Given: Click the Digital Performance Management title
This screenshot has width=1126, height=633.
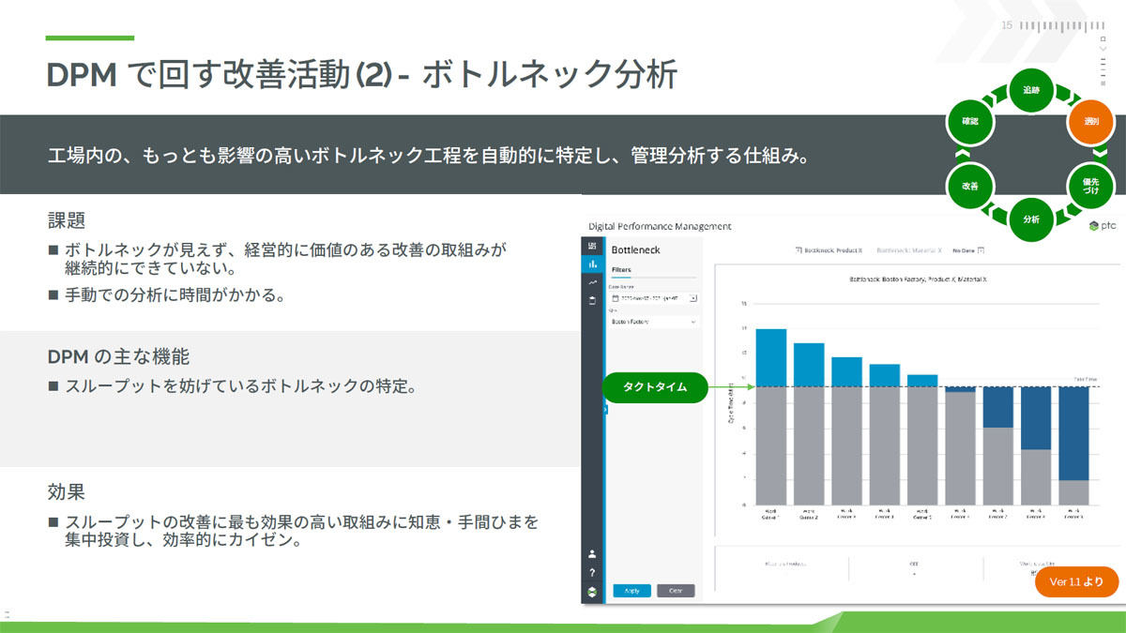Looking at the screenshot, I should (x=660, y=226).
